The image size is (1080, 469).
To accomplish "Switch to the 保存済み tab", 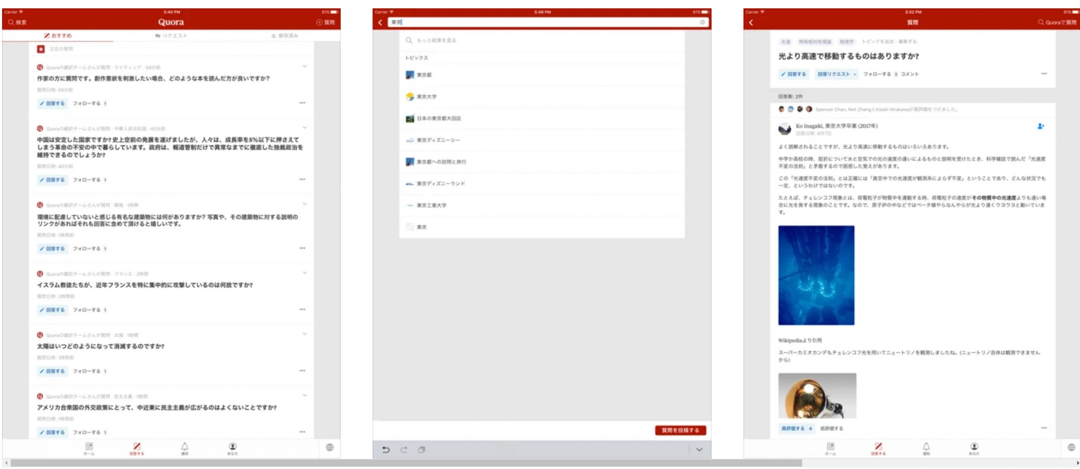I will tap(285, 36).
